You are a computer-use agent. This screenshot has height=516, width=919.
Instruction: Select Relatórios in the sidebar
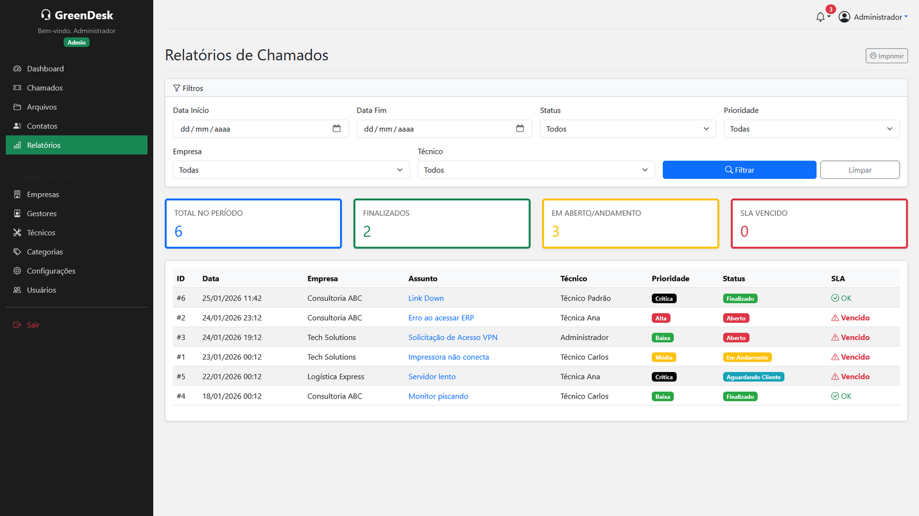pyautogui.click(x=44, y=144)
